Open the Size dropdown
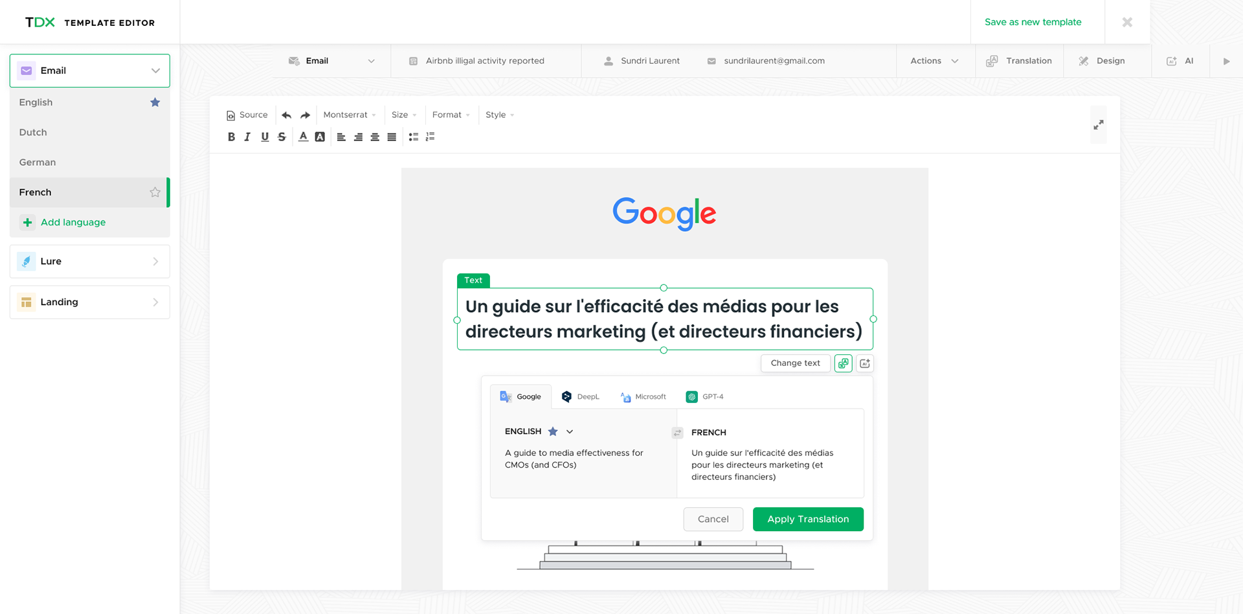1243x614 pixels. 404,115
